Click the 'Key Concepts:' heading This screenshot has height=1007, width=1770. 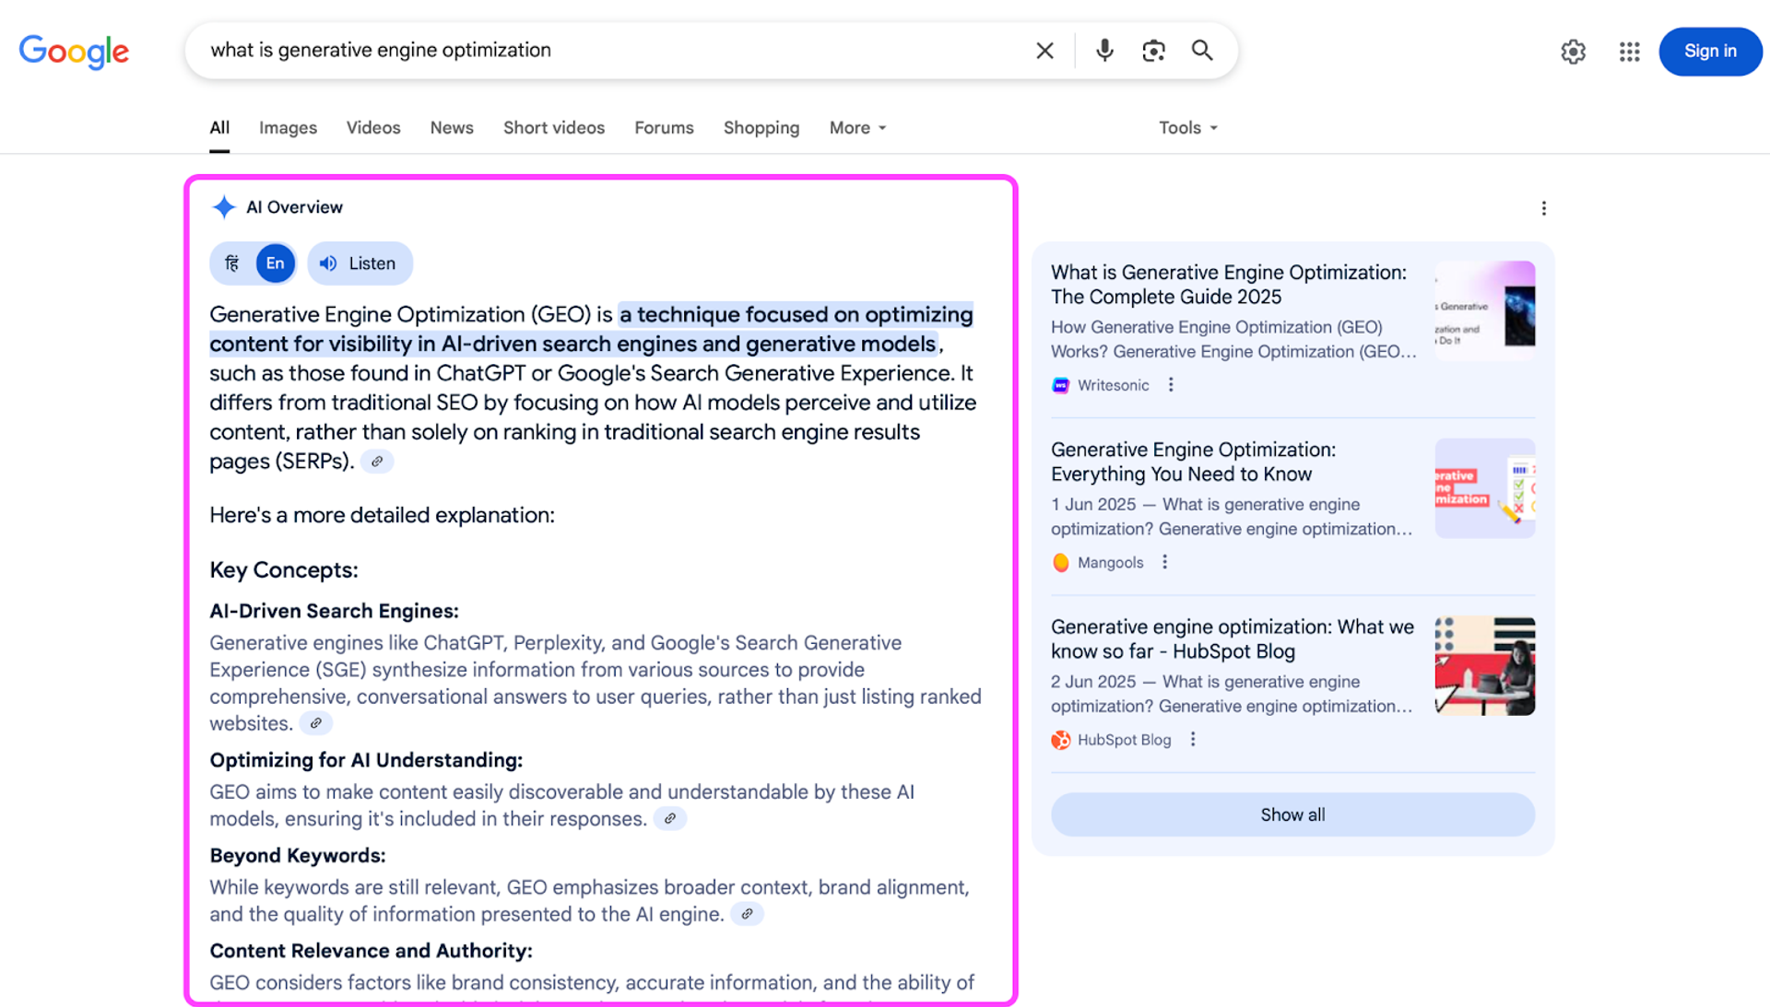[x=284, y=570]
